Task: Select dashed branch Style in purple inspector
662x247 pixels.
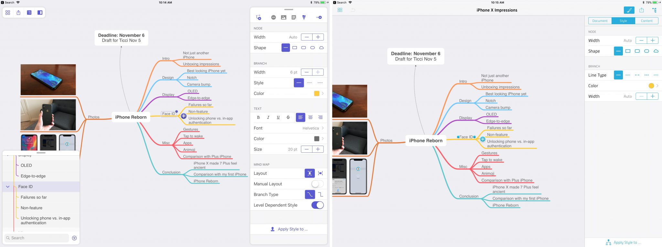Action: (x=320, y=83)
